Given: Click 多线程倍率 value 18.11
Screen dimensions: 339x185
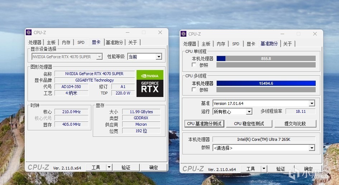Looking at the screenshot, I should (x=301, y=111).
